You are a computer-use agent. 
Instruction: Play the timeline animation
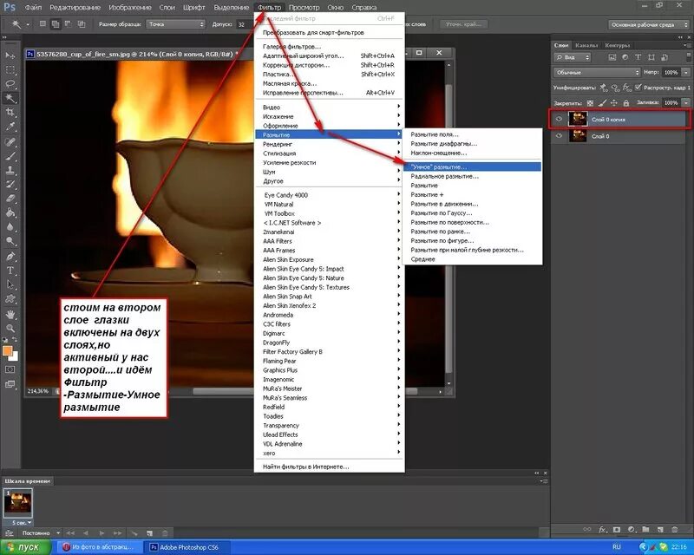click(x=101, y=533)
